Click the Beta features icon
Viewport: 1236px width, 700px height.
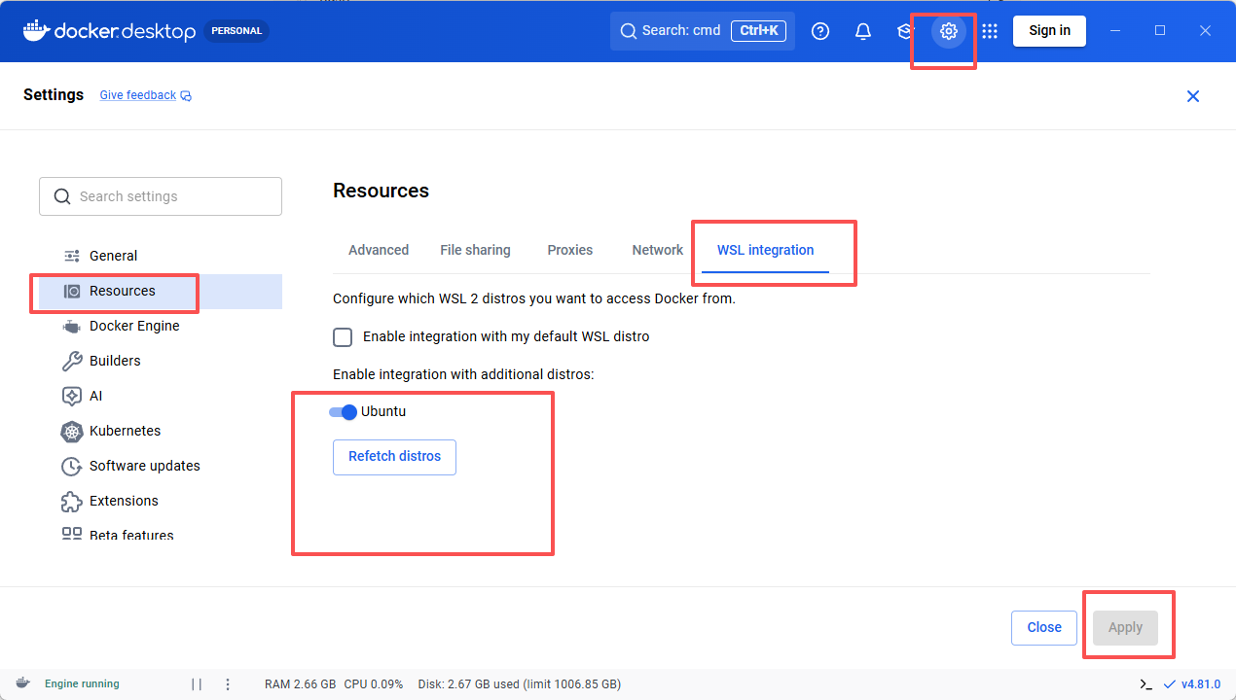tap(72, 534)
